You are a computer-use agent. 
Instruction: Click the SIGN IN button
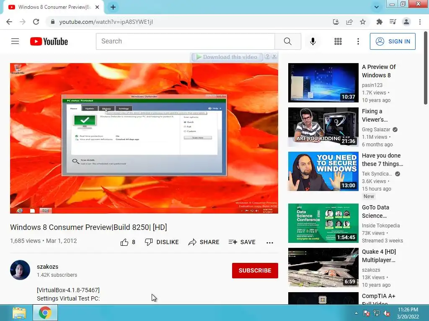[393, 41]
